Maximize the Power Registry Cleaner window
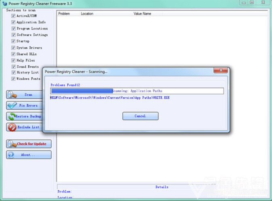This screenshot has height=201, width=272. point(252,2)
